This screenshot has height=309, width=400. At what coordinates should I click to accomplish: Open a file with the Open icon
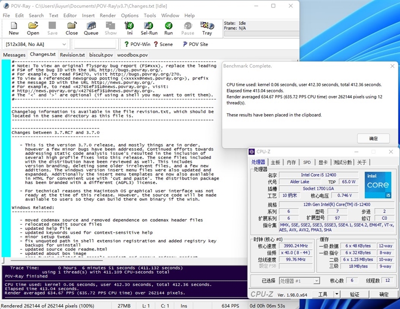(33, 28)
